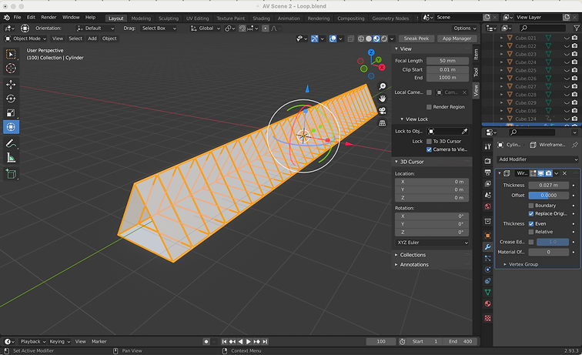Screen dimensions: 582x355
Task: Adjust modifier Thickness 0.027 m field
Action: pyautogui.click(x=548, y=186)
